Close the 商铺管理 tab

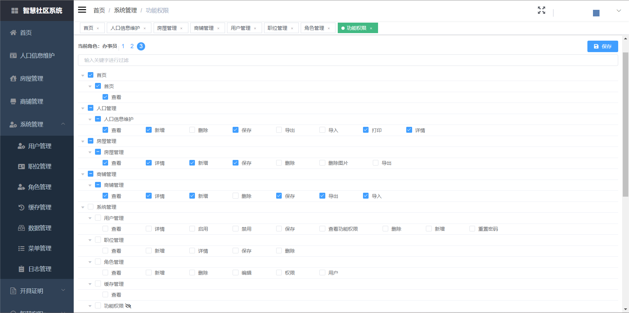[218, 29]
